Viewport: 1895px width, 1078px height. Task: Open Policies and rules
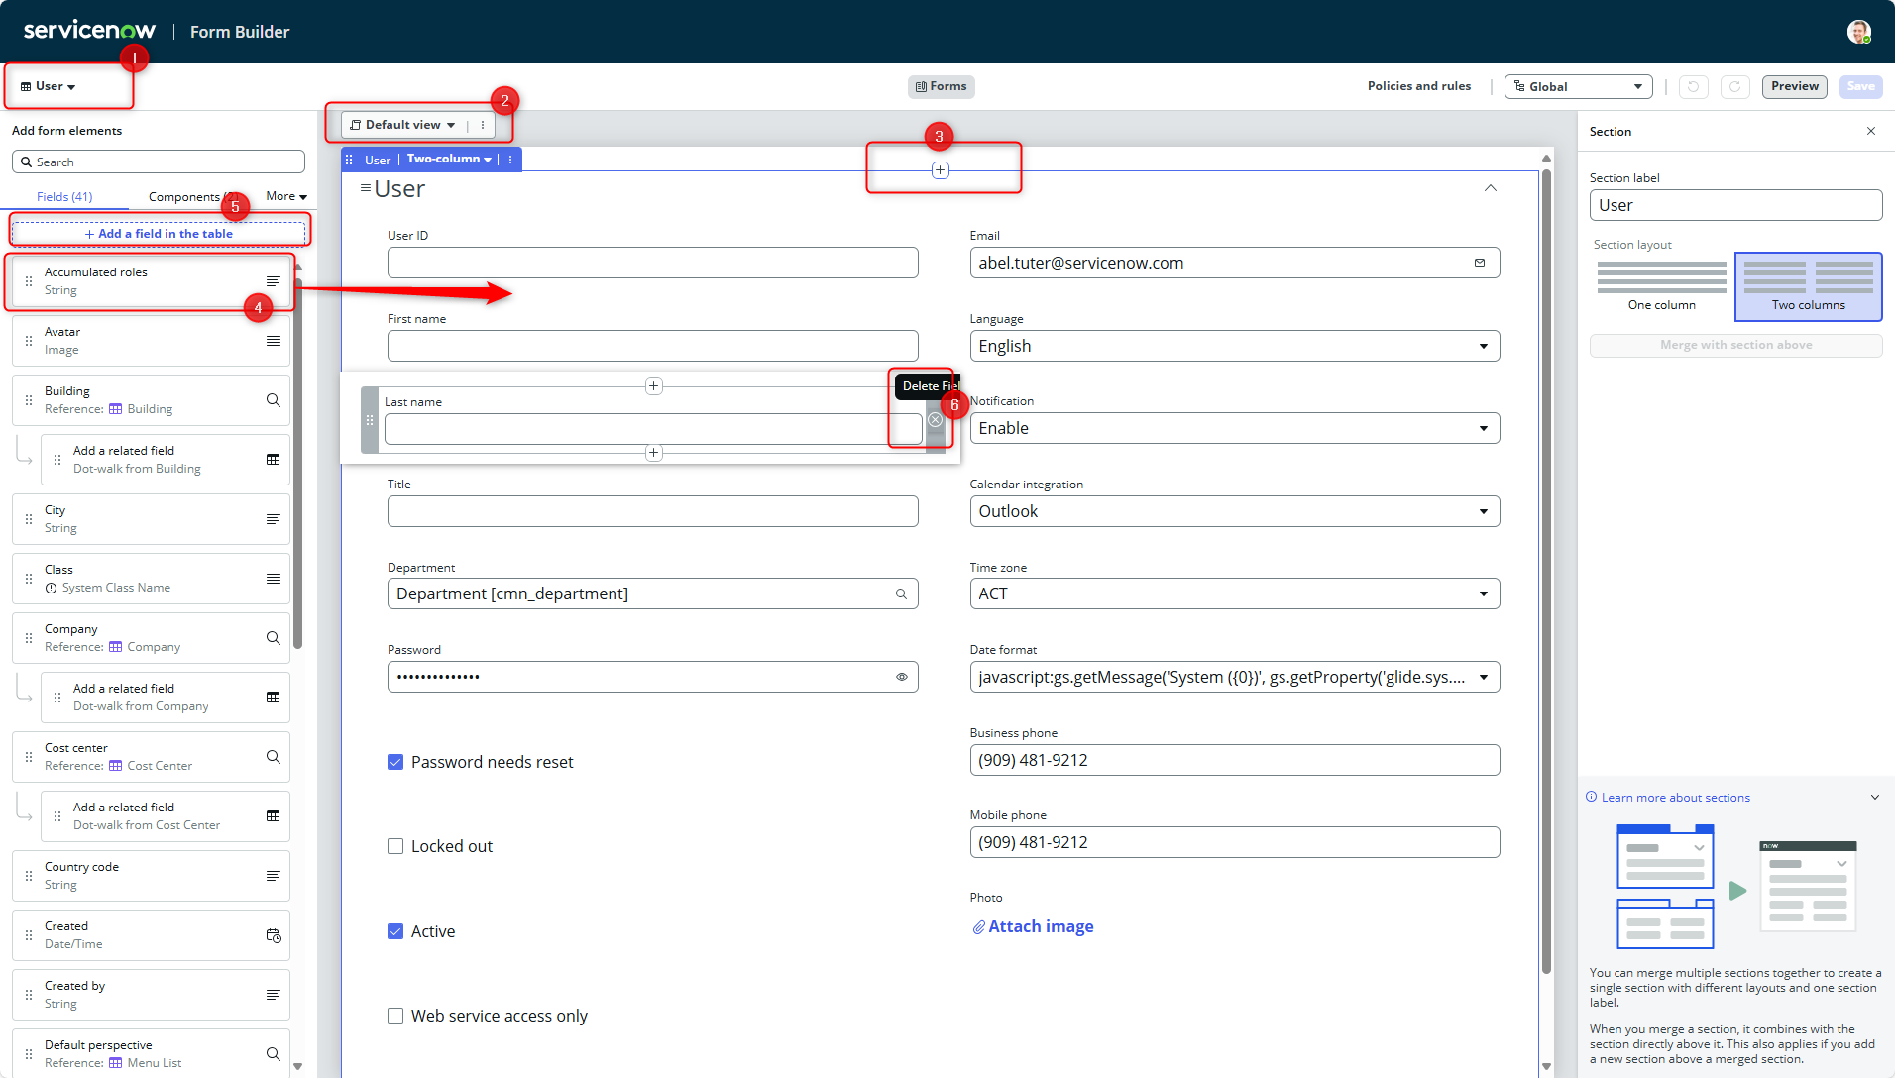coord(1419,86)
